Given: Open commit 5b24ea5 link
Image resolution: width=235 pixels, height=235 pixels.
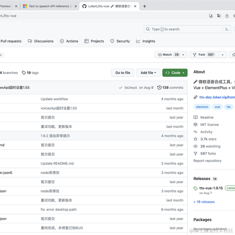Looking at the screenshot, I should (131, 88).
